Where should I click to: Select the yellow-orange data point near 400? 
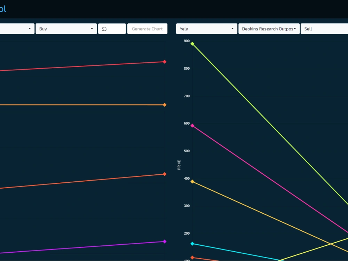(192, 182)
